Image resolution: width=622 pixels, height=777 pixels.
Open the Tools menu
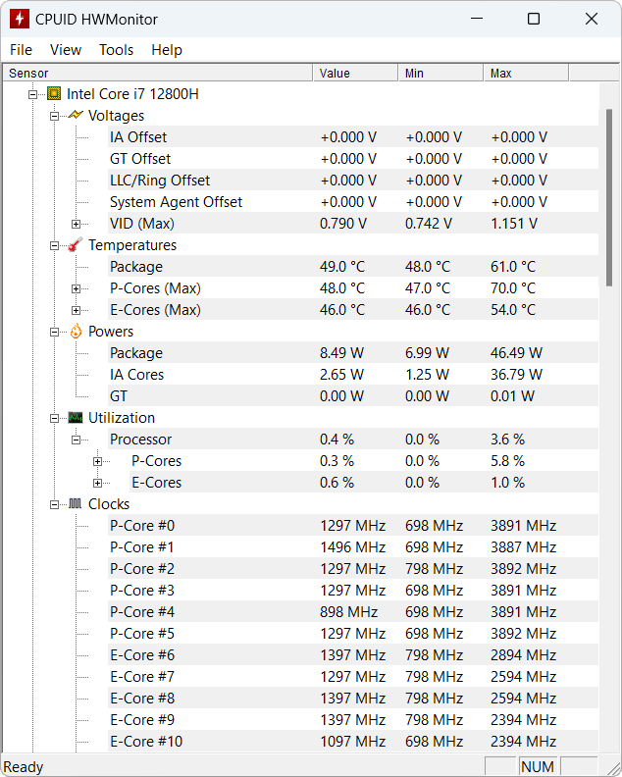116,50
